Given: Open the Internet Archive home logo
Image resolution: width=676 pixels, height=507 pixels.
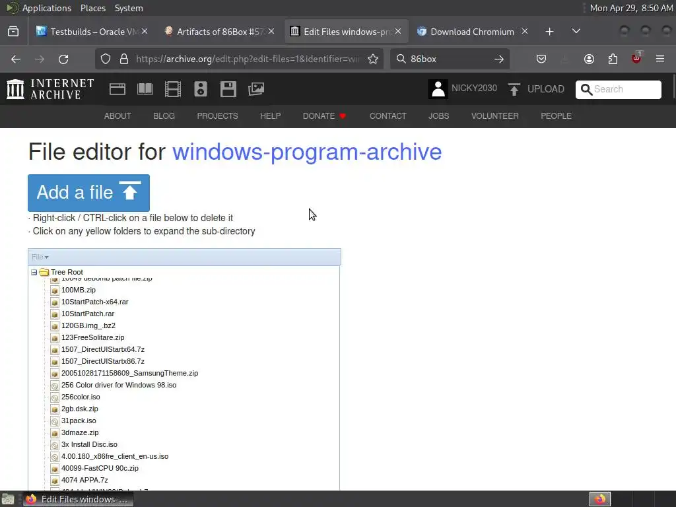Looking at the screenshot, I should coord(50,89).
